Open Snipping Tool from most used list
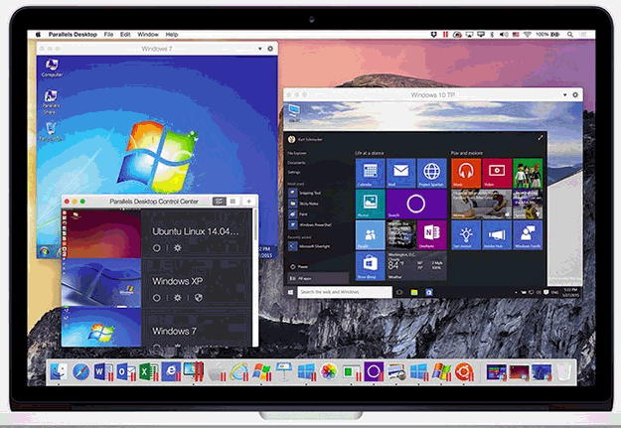The height and width of the screenshot is (428, 621). (305, 193)
